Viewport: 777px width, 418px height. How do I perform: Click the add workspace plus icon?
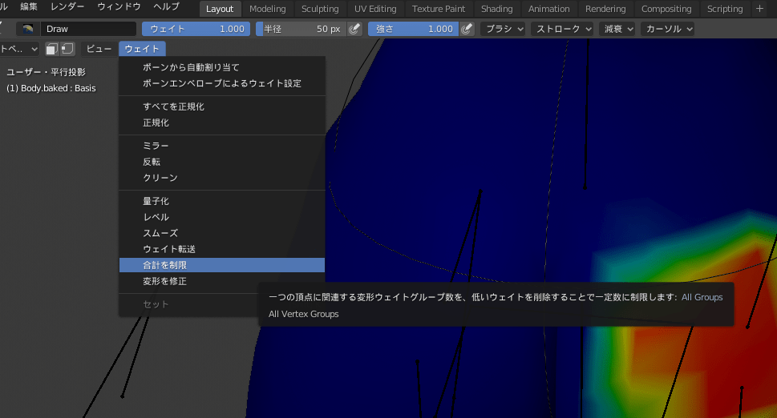click(x=760, y=9)
